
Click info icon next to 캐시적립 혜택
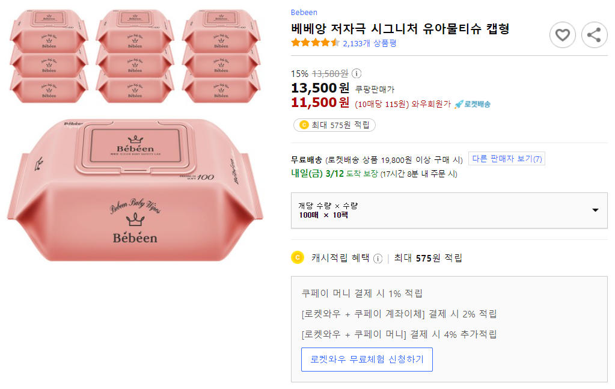378,259
